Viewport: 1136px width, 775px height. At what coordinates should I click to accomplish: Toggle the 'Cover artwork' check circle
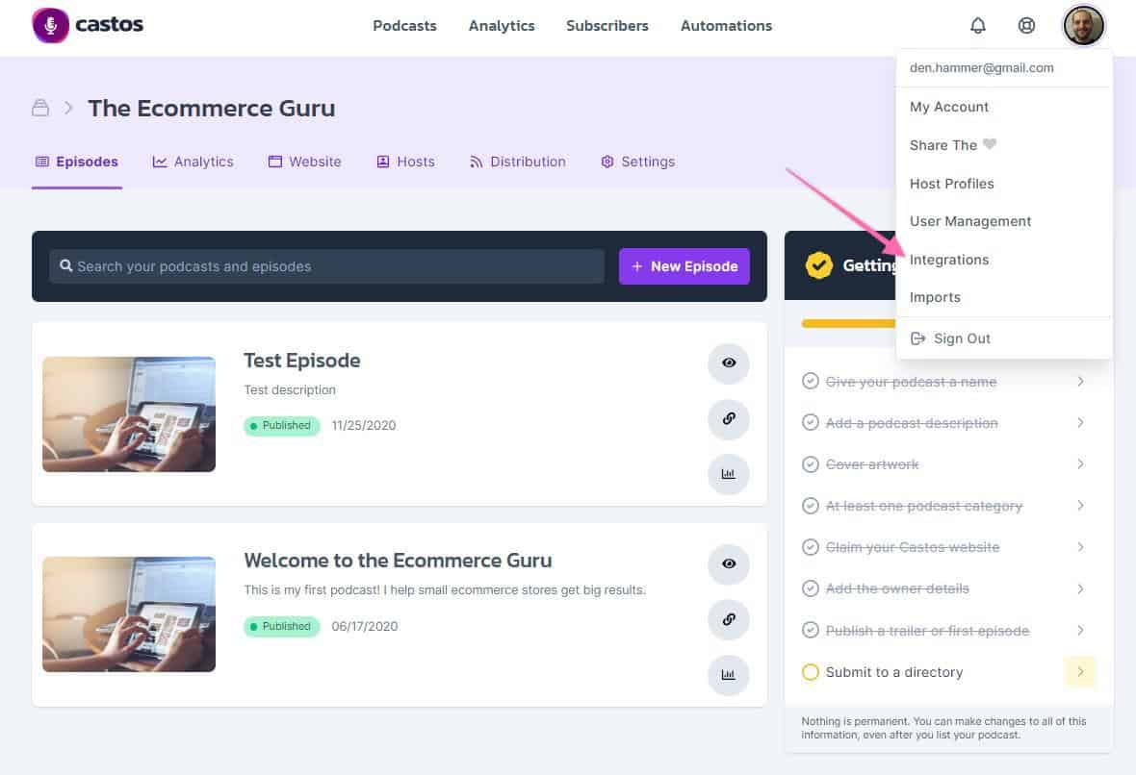810,463
